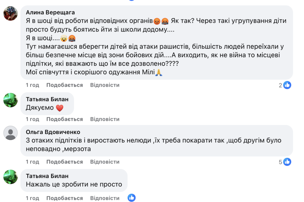Click like reaction icon under 'Нажаль це зробити не просто'
This screenshot has width=304, height=202.
coord(132,198)
